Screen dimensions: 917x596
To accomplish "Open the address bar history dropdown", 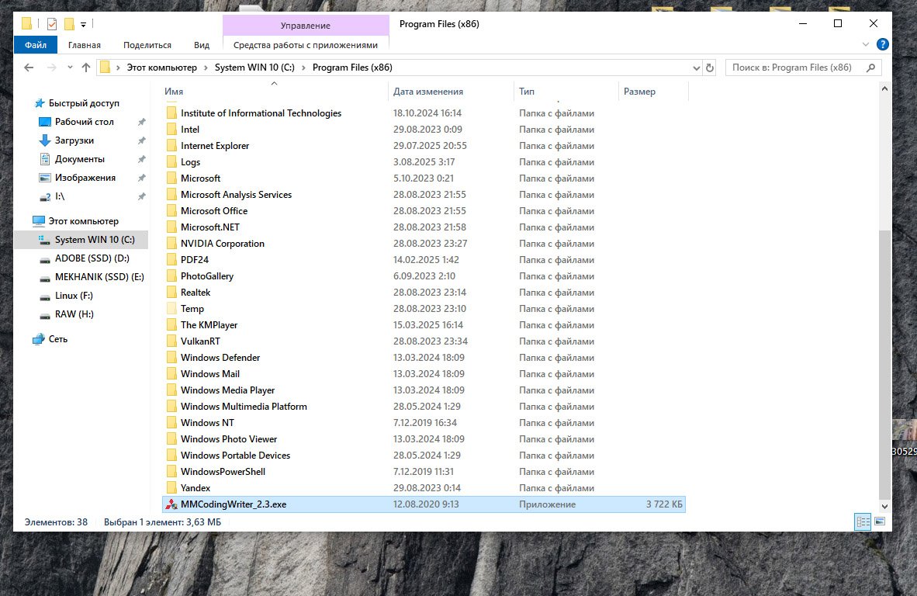I will (x=696, y=68).
